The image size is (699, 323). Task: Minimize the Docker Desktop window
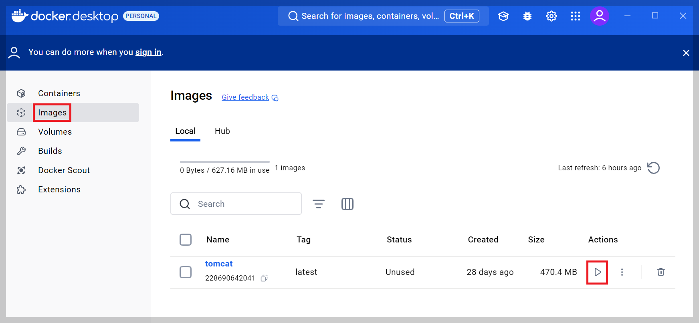[628, 16]
